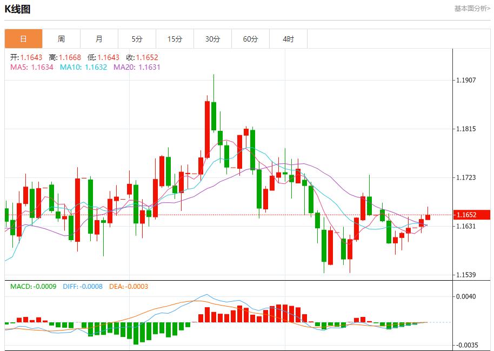Open the 5分 five-minute chart

pos(137,38)
